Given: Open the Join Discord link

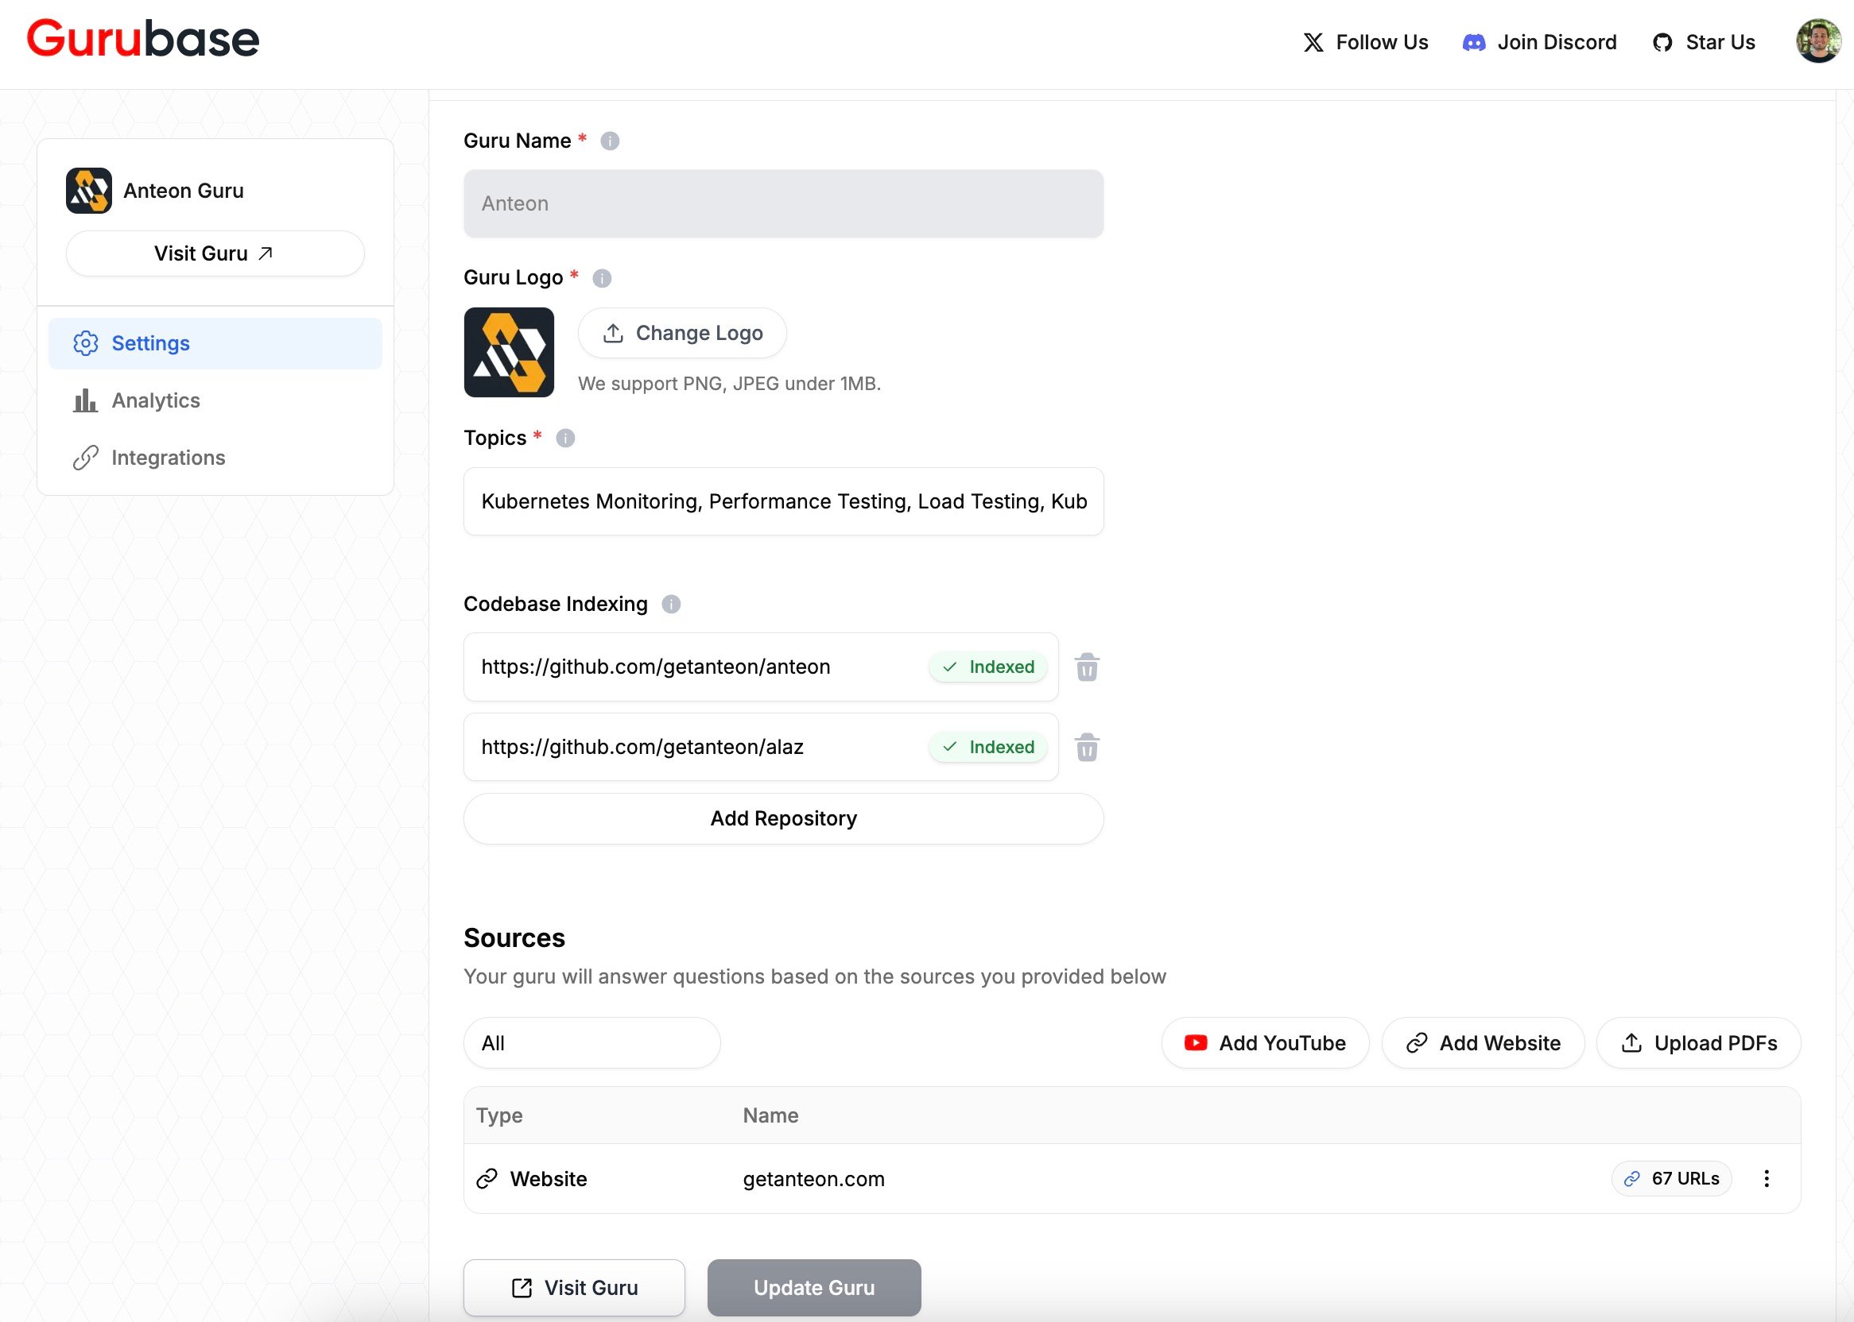Looking at the screenshot, I should point(1540,42).
